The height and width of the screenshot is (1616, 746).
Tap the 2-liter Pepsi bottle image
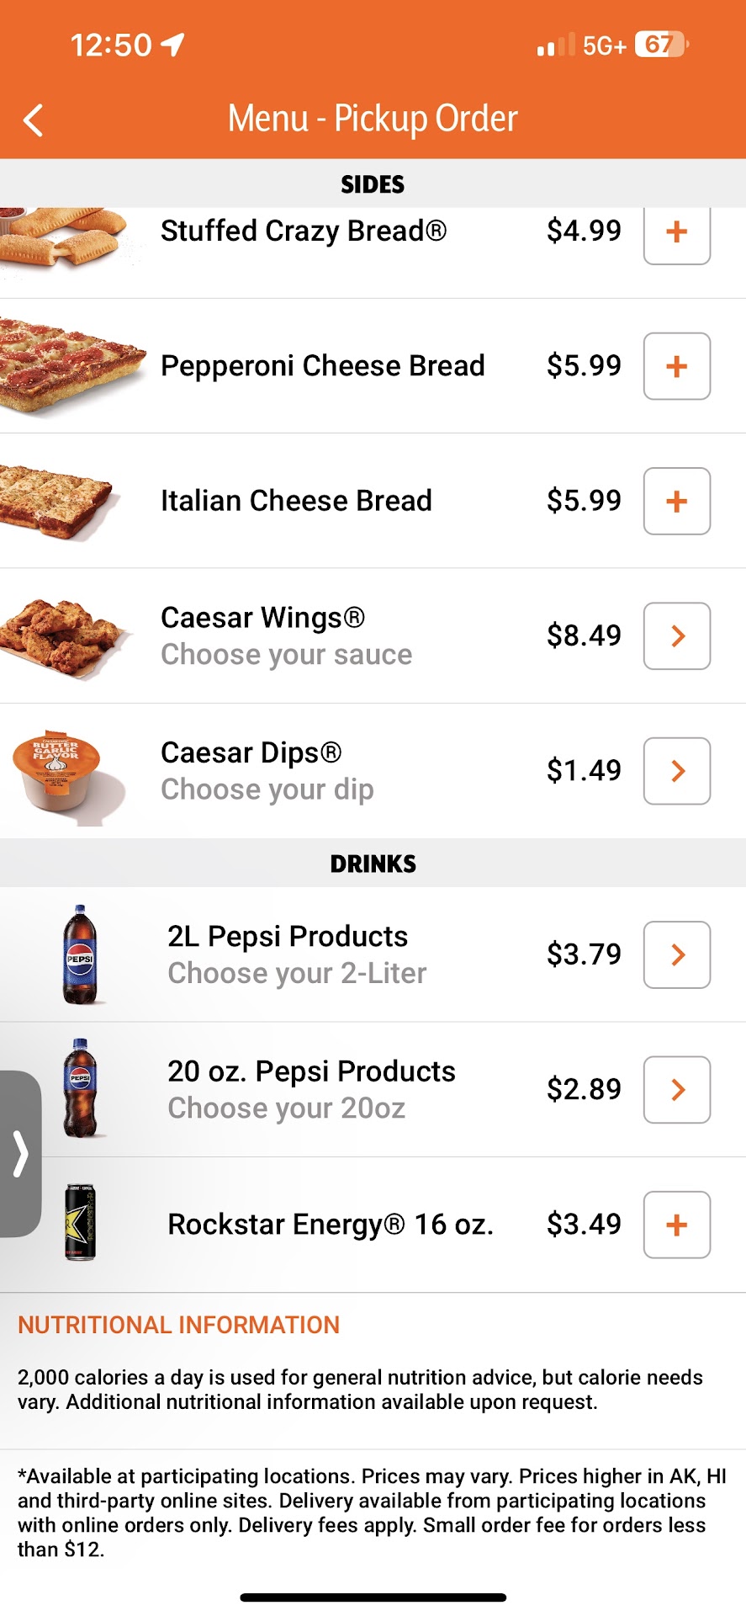tap(80, 954)
